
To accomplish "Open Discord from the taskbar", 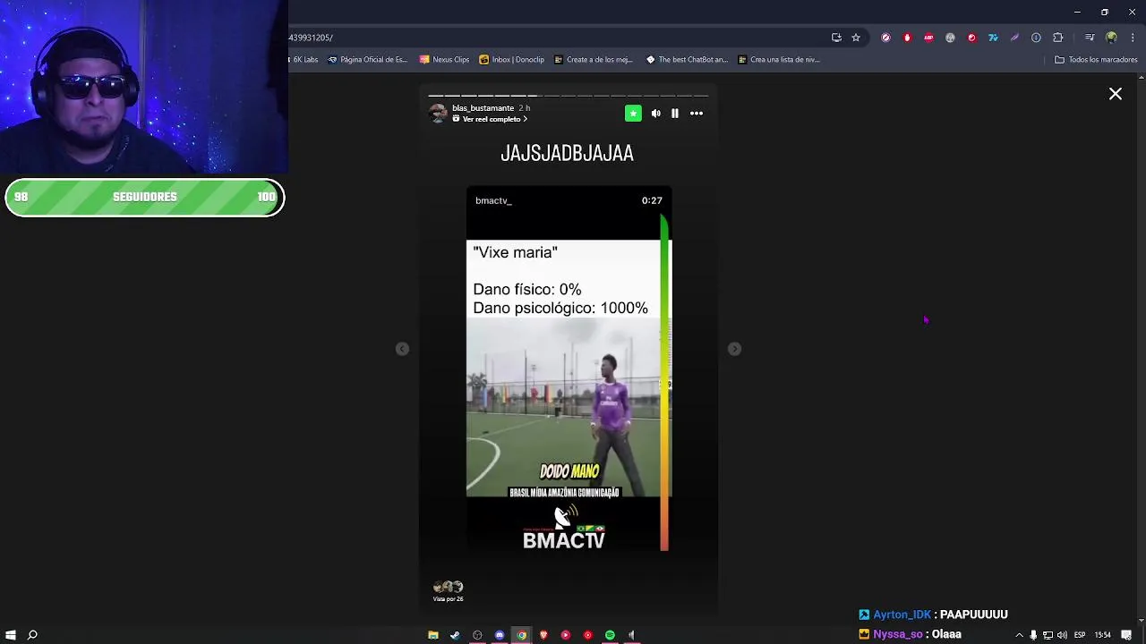I will (500, 635).
